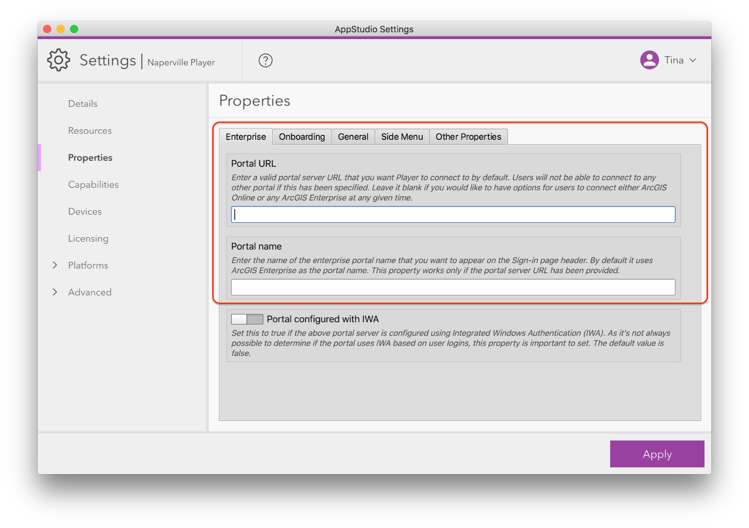This screenshot has width=749, height=528.
Task: Open the Tina account dropdown arrow
Action: 693,60
